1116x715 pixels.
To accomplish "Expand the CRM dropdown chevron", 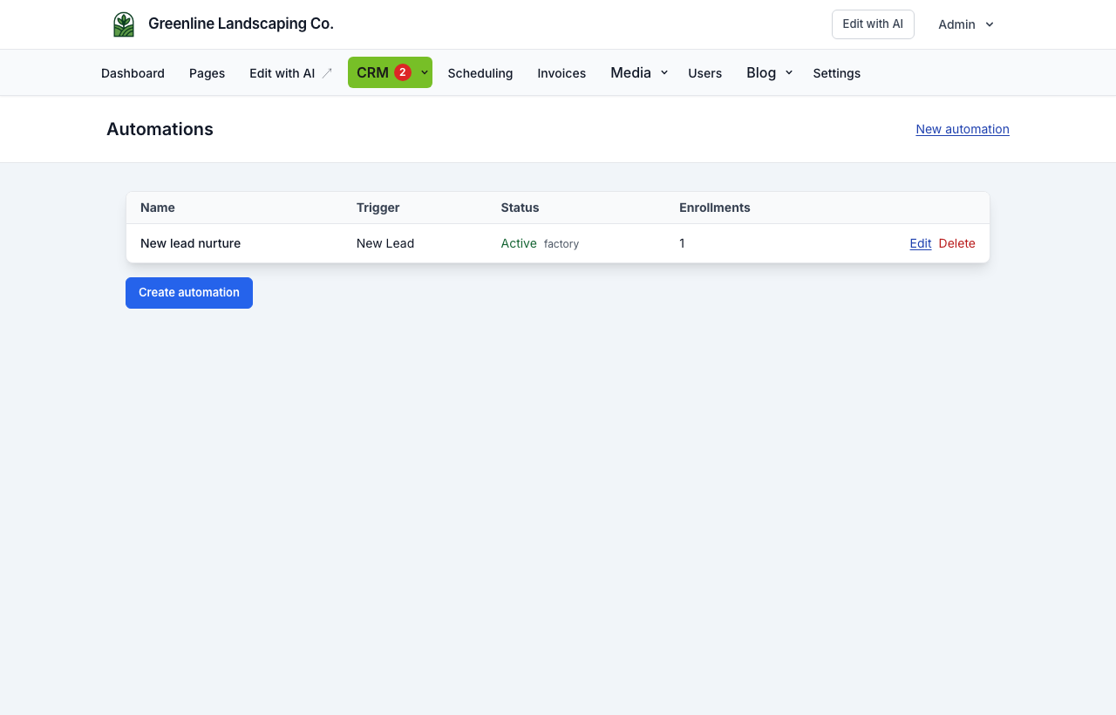I will (425, 72).
